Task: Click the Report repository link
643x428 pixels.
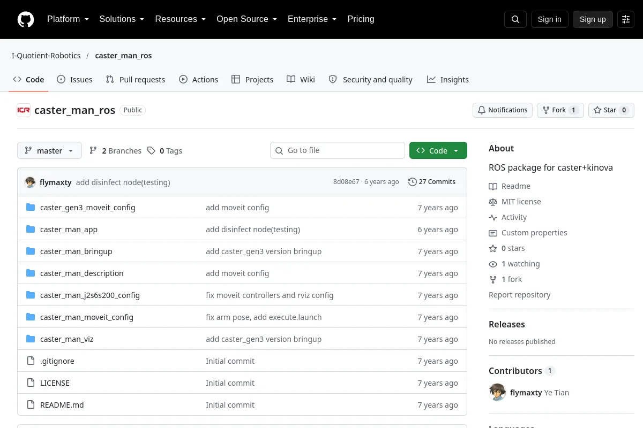Action: [520, 295]
